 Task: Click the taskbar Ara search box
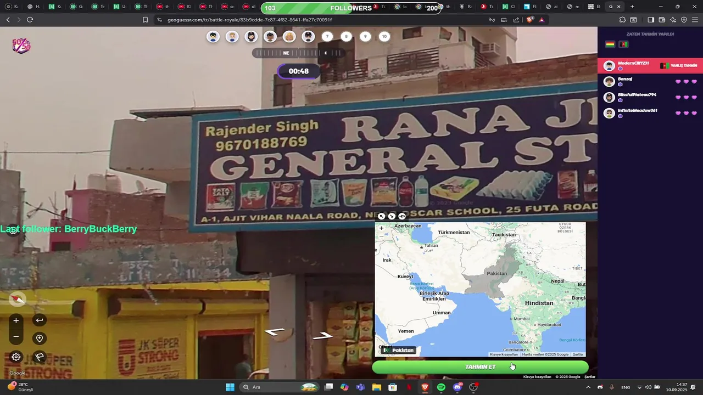(x=279, y=387)
